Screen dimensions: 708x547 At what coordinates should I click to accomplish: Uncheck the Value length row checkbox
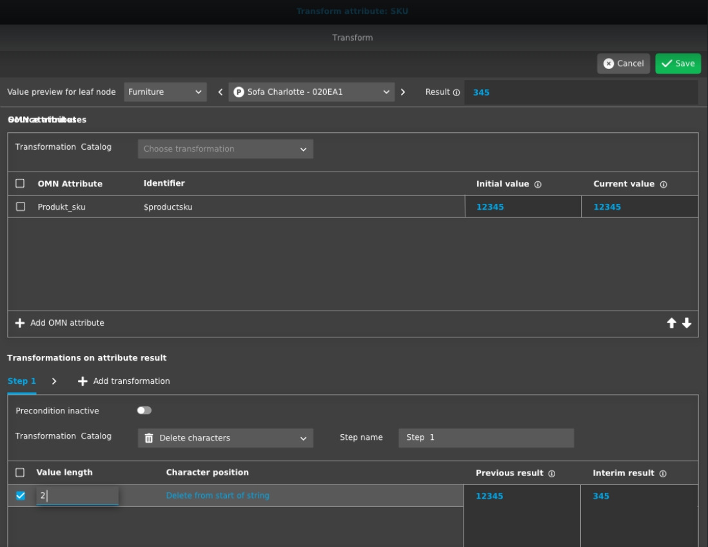click(x=20, y=495)
